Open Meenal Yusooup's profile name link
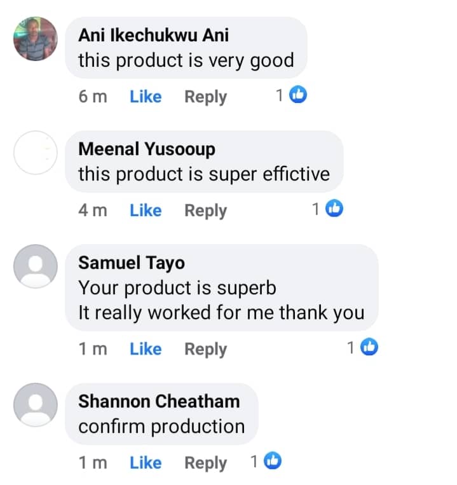Image resolution: width=457 pixels, height=485 pixels. pyautogui.click(x=147, y=149)
